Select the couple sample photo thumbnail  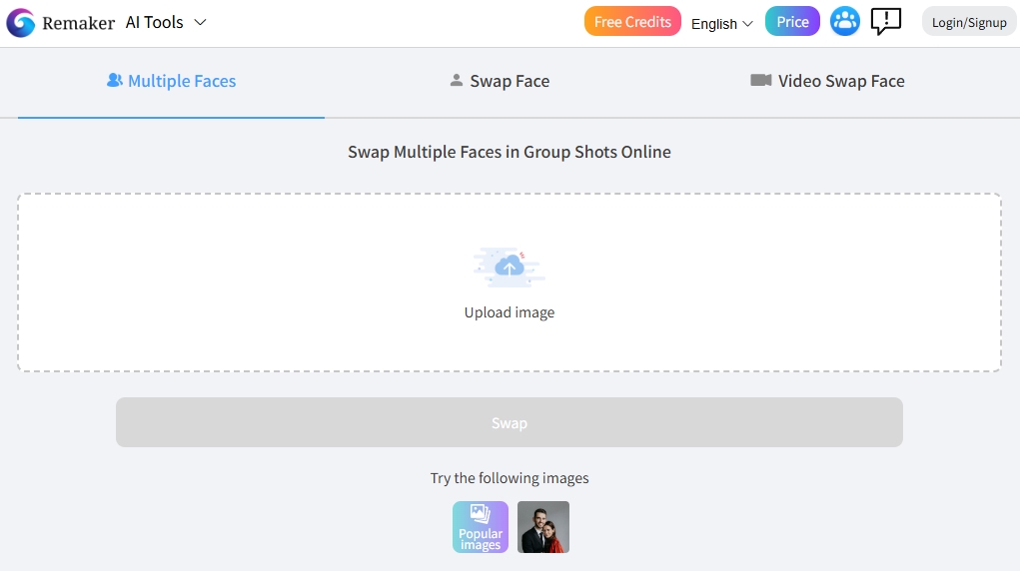click(543, 527)
